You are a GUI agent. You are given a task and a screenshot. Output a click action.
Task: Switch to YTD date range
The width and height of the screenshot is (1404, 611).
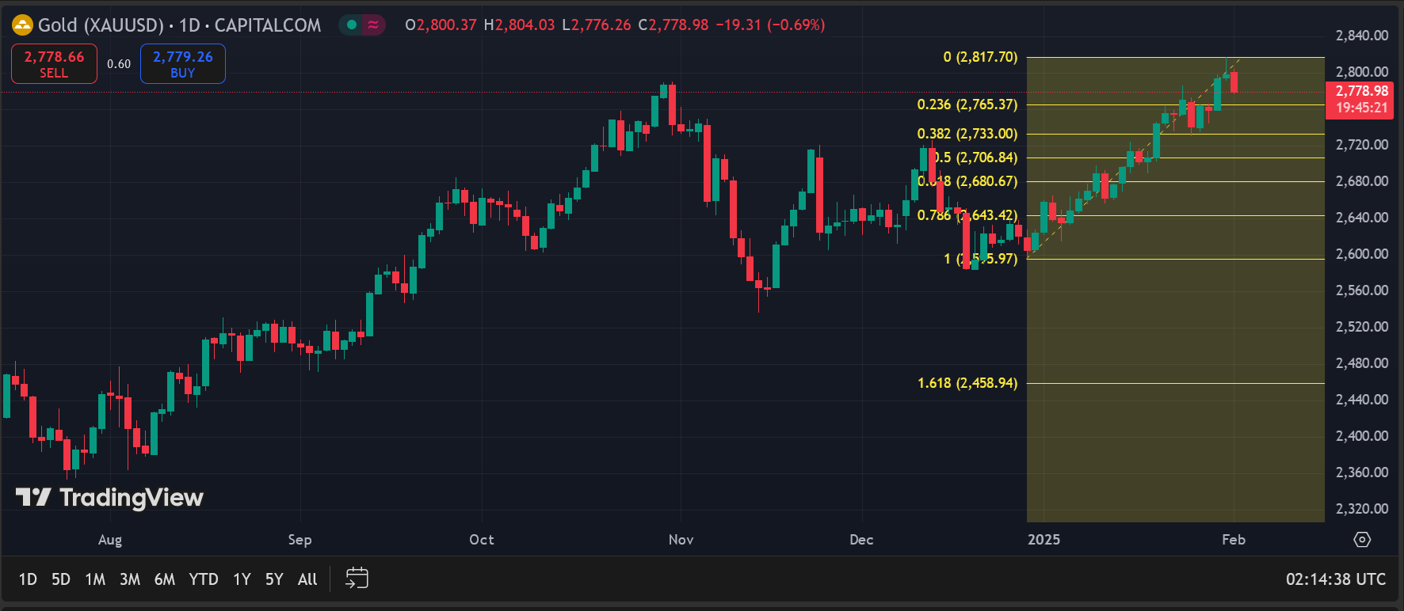[x=204, y=579]
